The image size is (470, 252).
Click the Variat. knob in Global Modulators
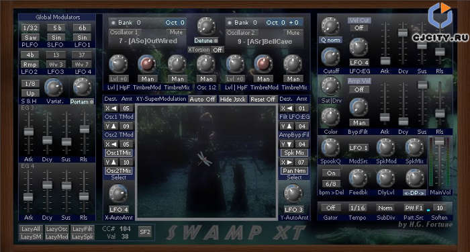(53, 87)
